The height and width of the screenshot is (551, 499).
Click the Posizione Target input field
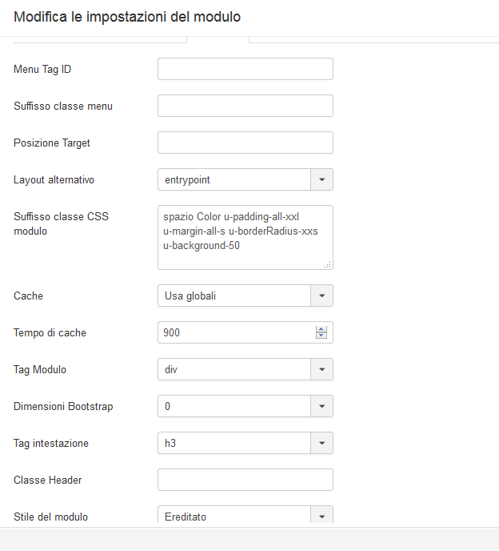pyautogui.click(x=246, y=143)
